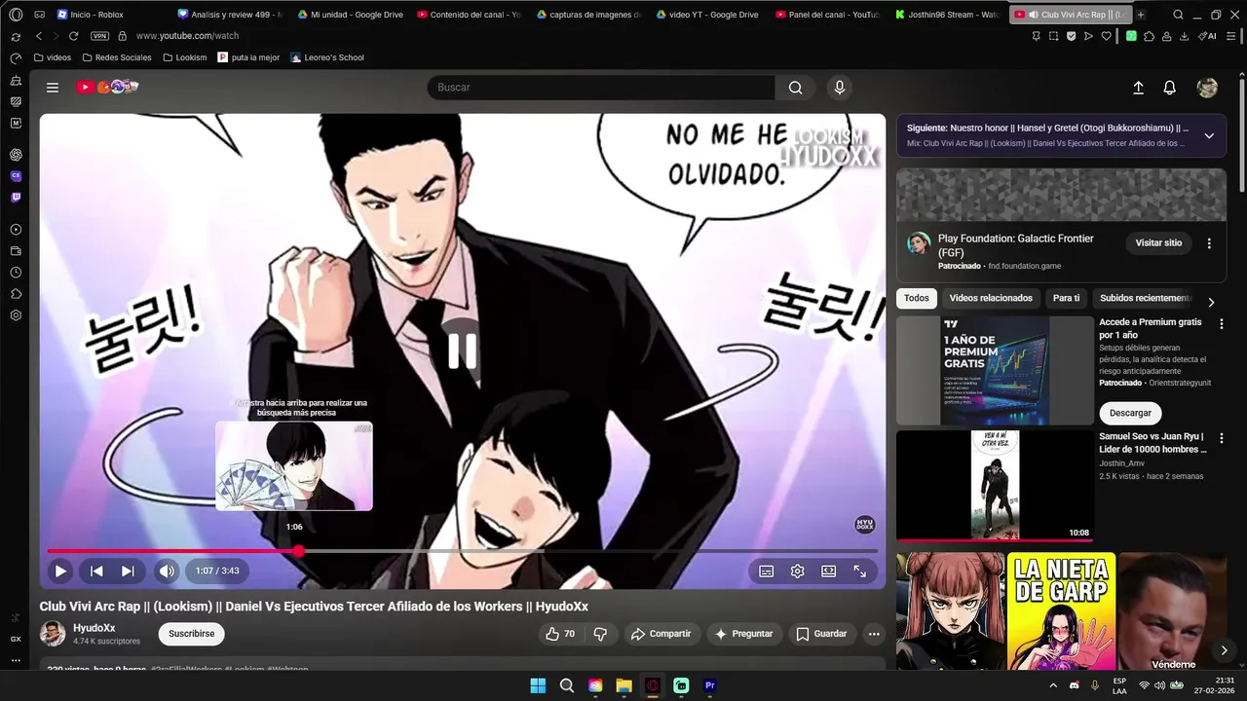This screenshot has height=701, width=1247.
Task: Open the player settings gear
Action: [x=798, y=572]
